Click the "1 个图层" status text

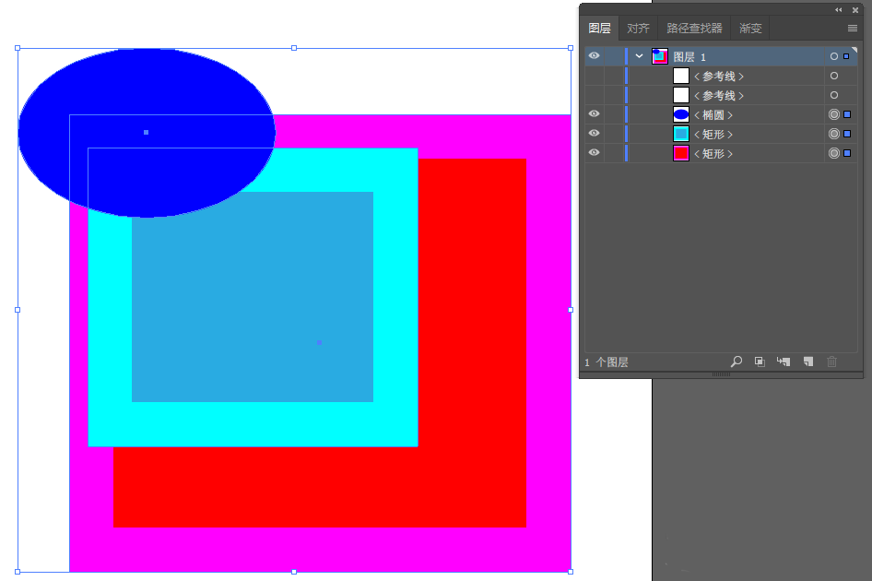pos(607,362)
